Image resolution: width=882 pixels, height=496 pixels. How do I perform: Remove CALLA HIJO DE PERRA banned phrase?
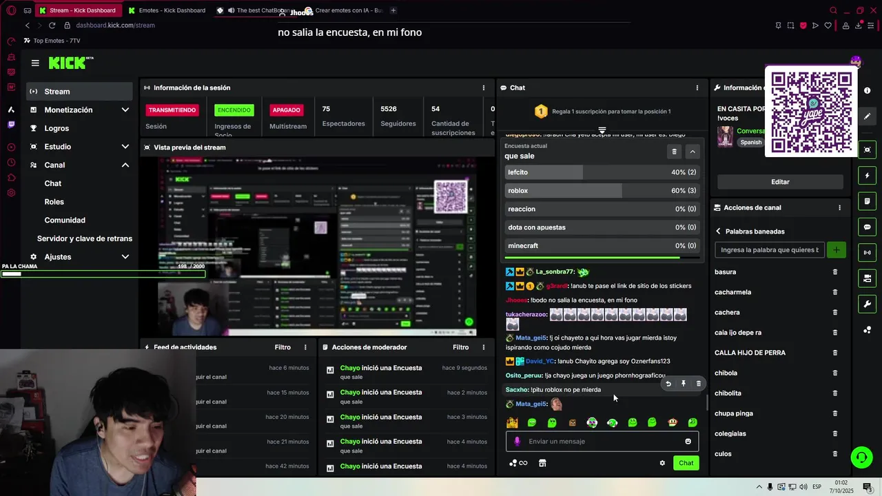point(835,353)
